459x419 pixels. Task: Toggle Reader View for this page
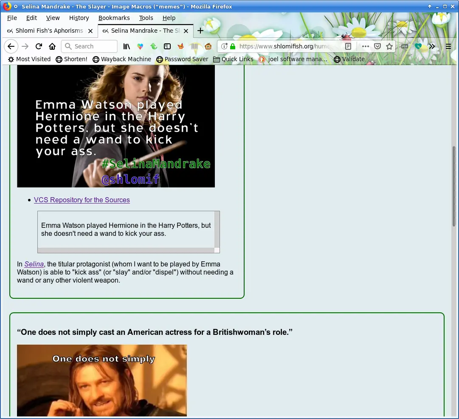click(348, 46)
